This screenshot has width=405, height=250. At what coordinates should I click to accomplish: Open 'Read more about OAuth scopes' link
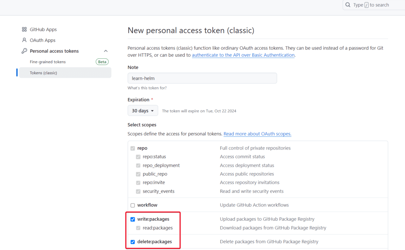257,134
